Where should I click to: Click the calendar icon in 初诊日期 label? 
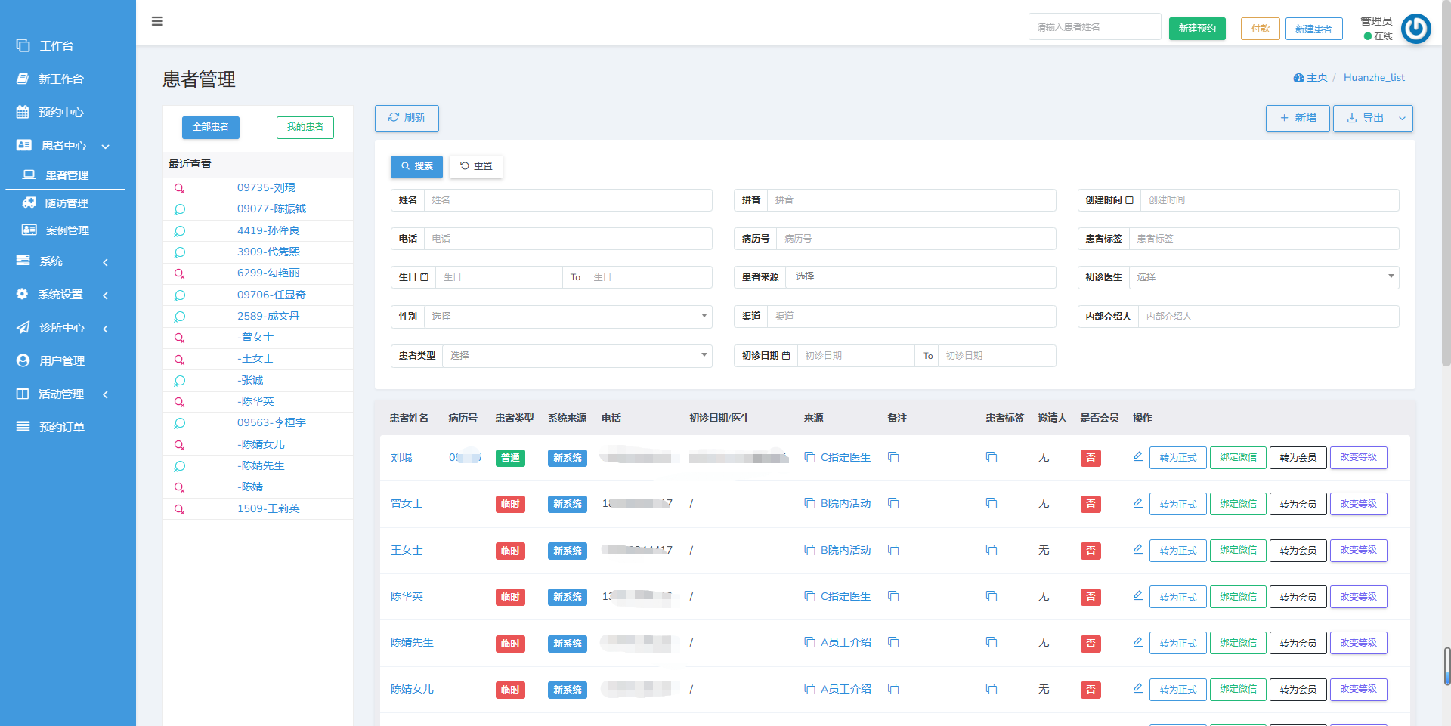[x=786, y=356]
